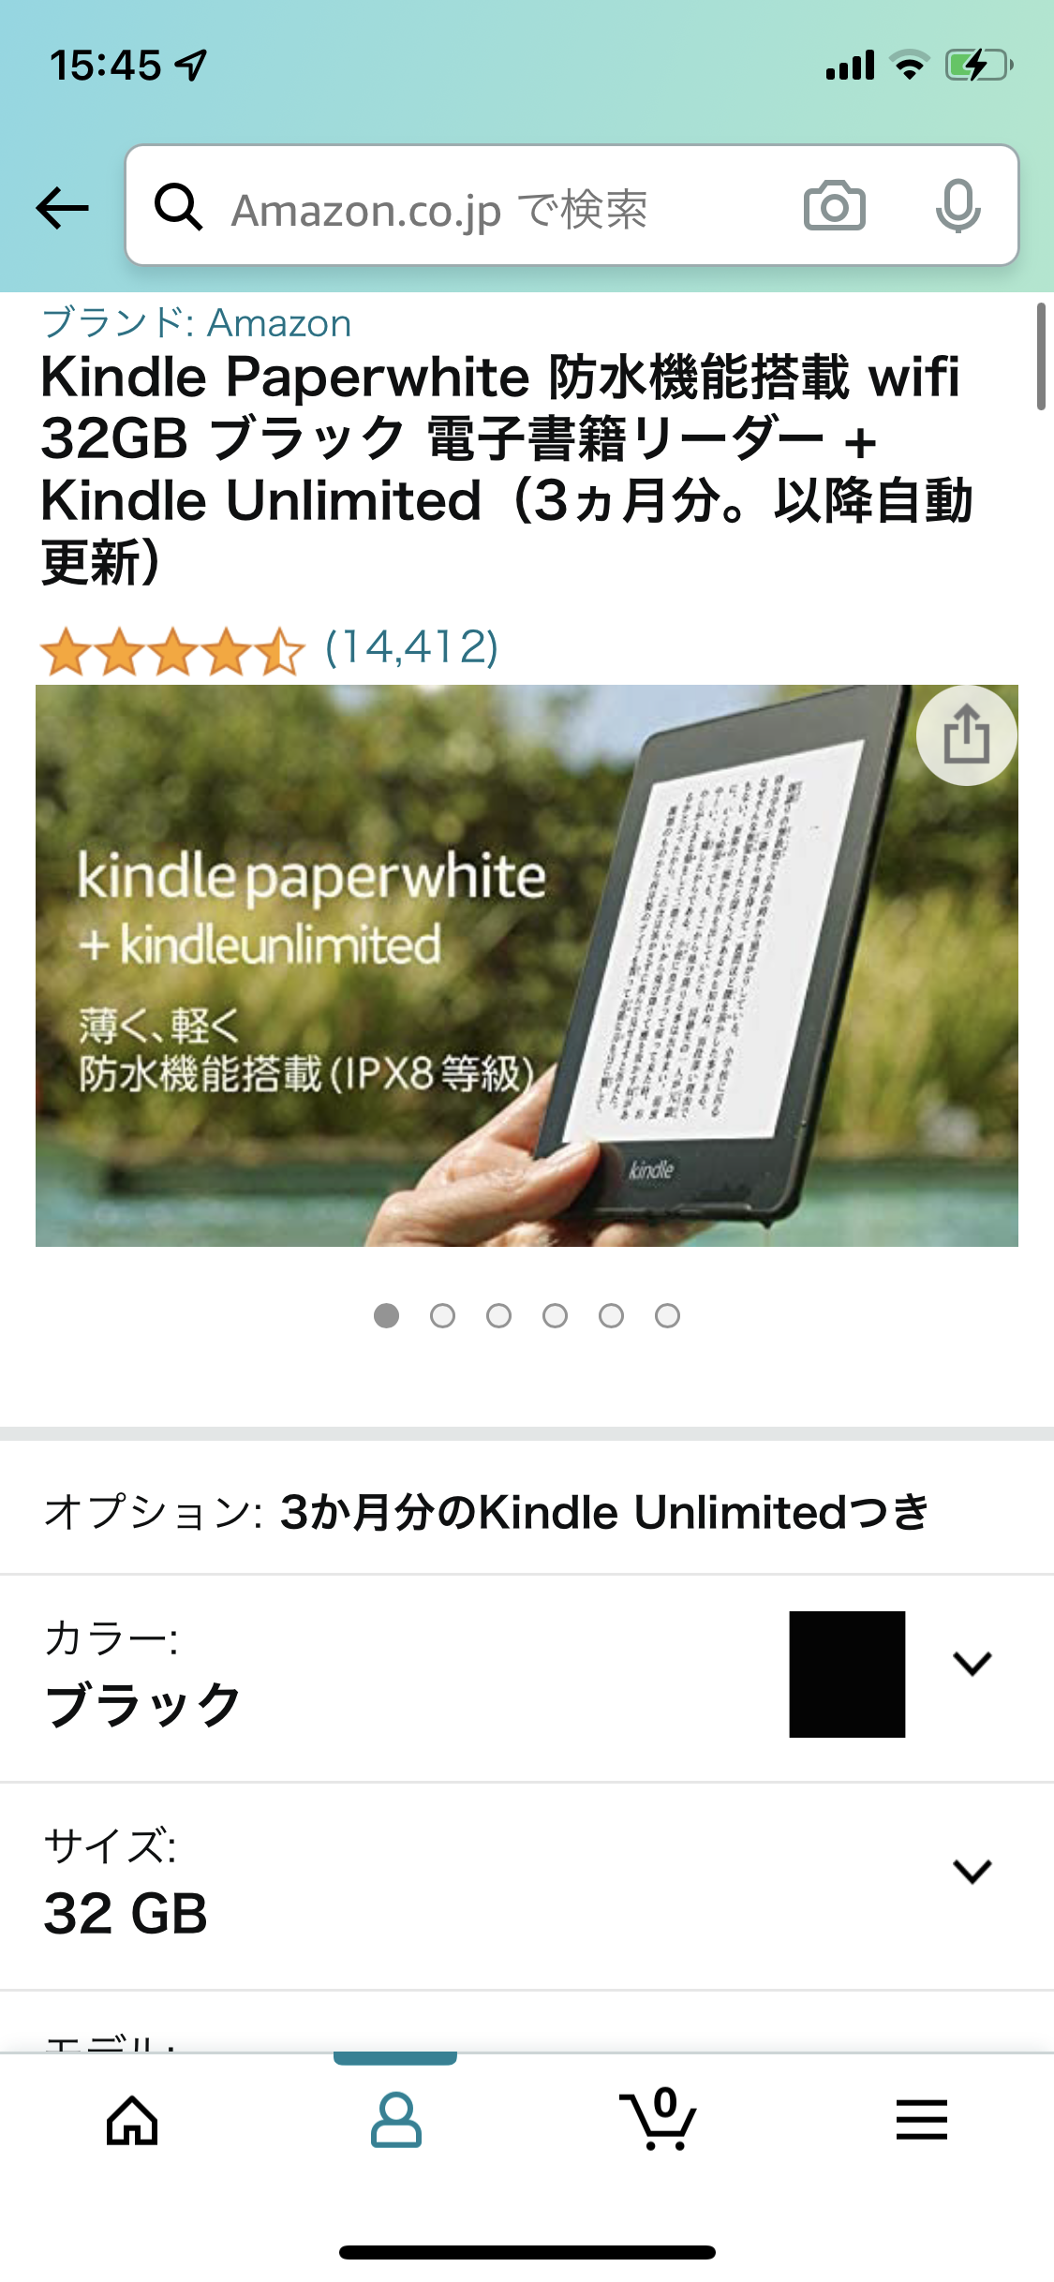Select the last image carousel dot
Image resolution: width=1054 pixels, height=2282 pixels.
click(x=667, y=1316)
